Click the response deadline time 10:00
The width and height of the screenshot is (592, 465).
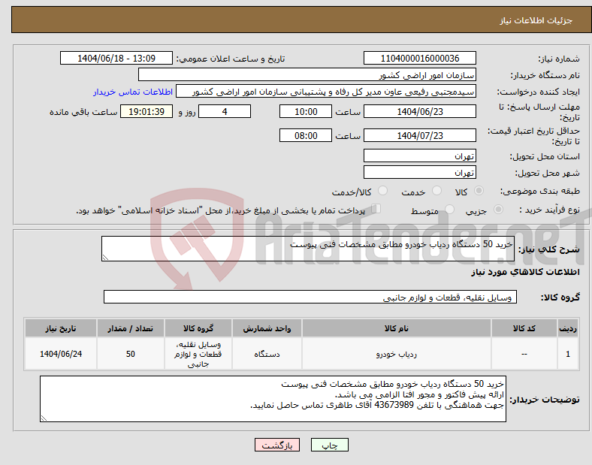(306, 112)
